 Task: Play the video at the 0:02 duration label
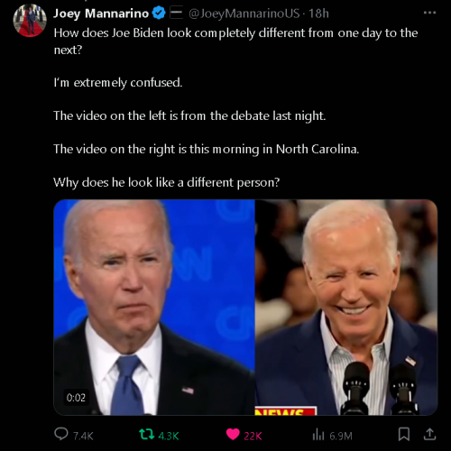[x=76, y=398]
